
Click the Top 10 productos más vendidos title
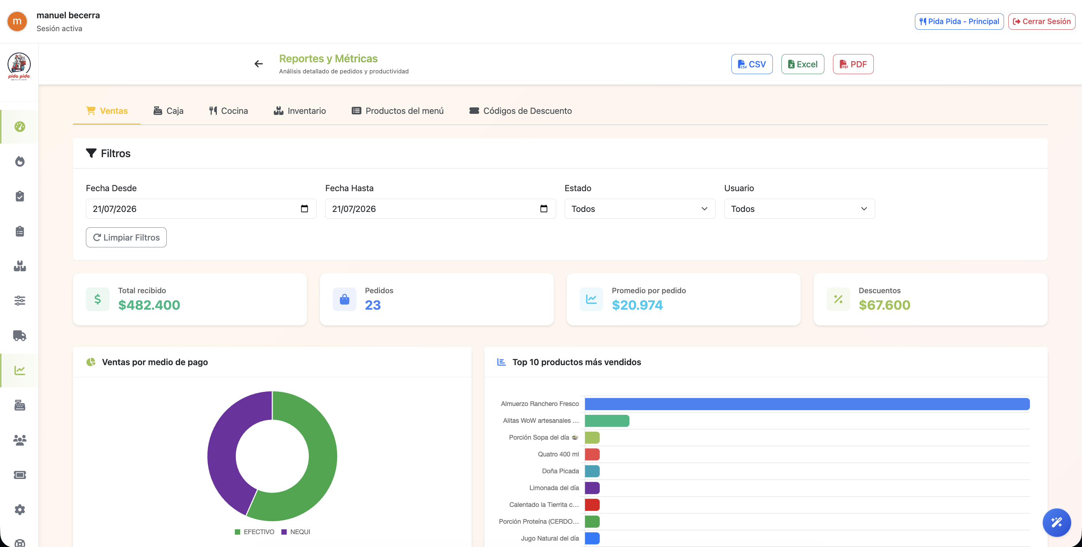[577, 362]
